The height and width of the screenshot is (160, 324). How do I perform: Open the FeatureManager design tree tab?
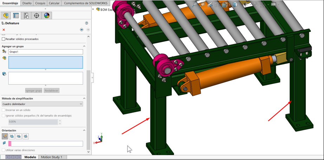[6, 16]
